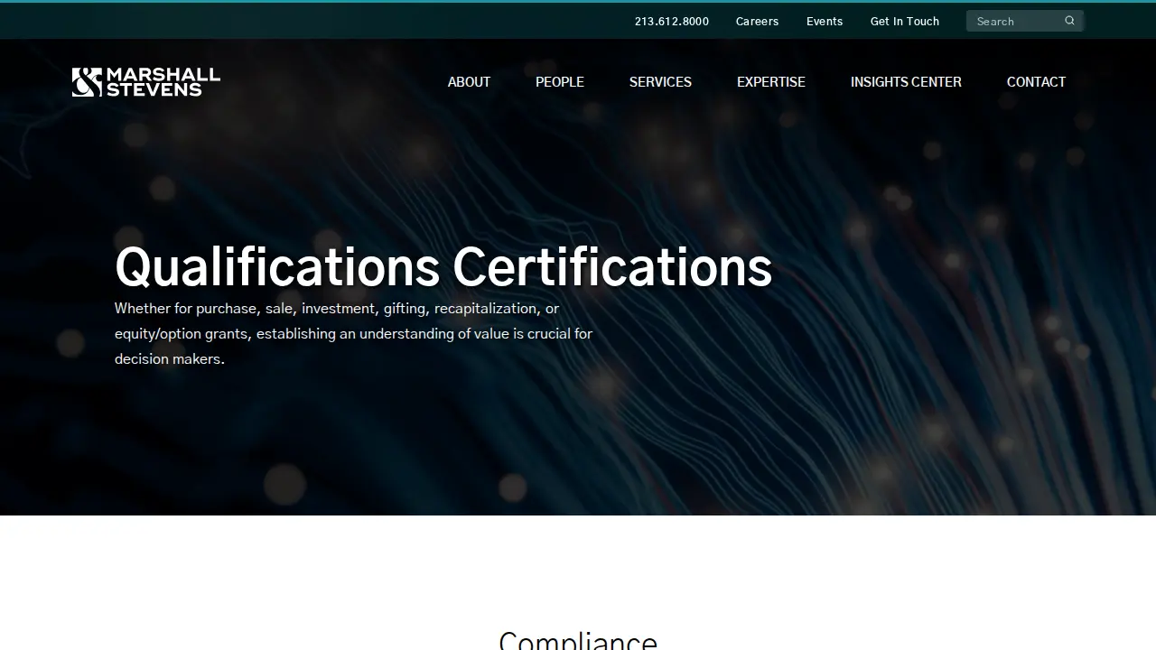
Task: Select the Qualifications Certifications heading
Action: 443,267
